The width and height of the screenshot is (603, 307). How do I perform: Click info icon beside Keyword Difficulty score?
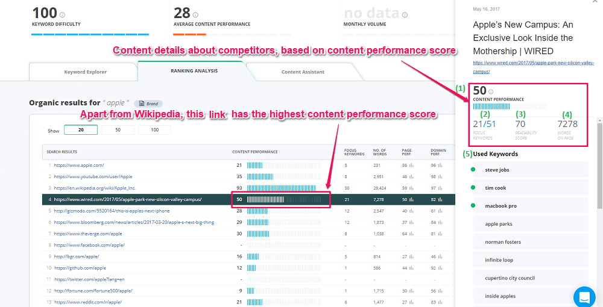(x=62, y=15)
